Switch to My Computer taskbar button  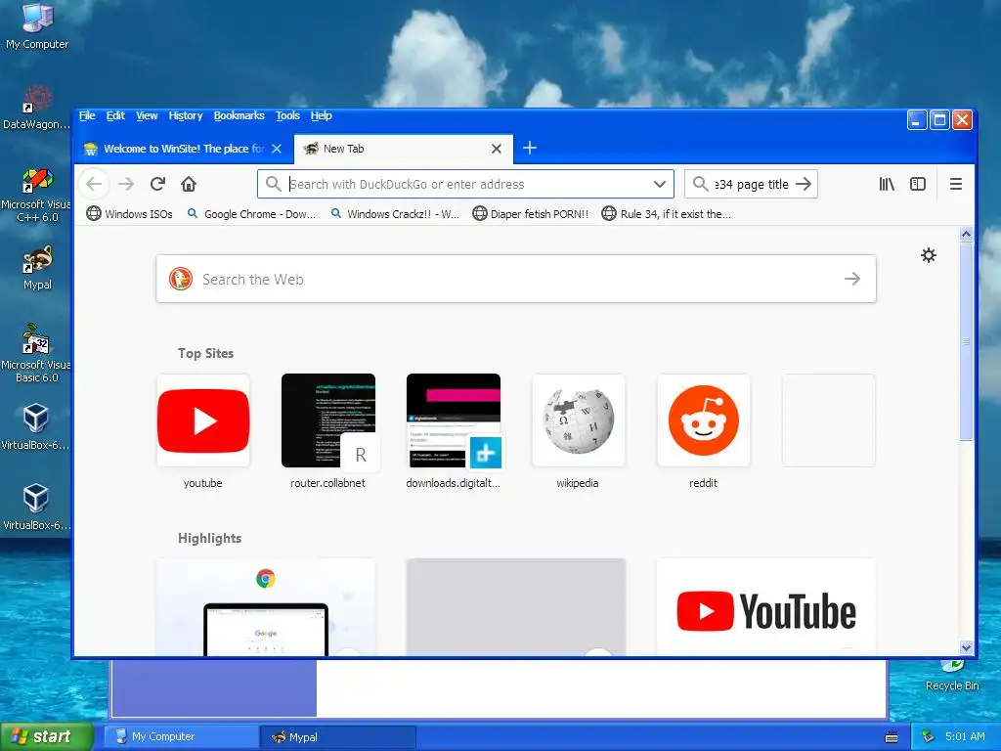(x=181, y=736)
